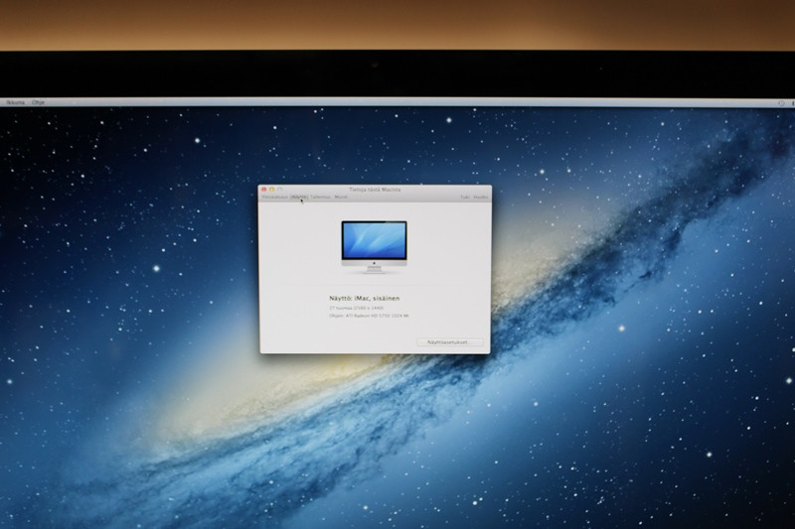The width and height of the screenshot is (795, 529).
Task: Open the Huolto service link
Action: pos(481,197)
